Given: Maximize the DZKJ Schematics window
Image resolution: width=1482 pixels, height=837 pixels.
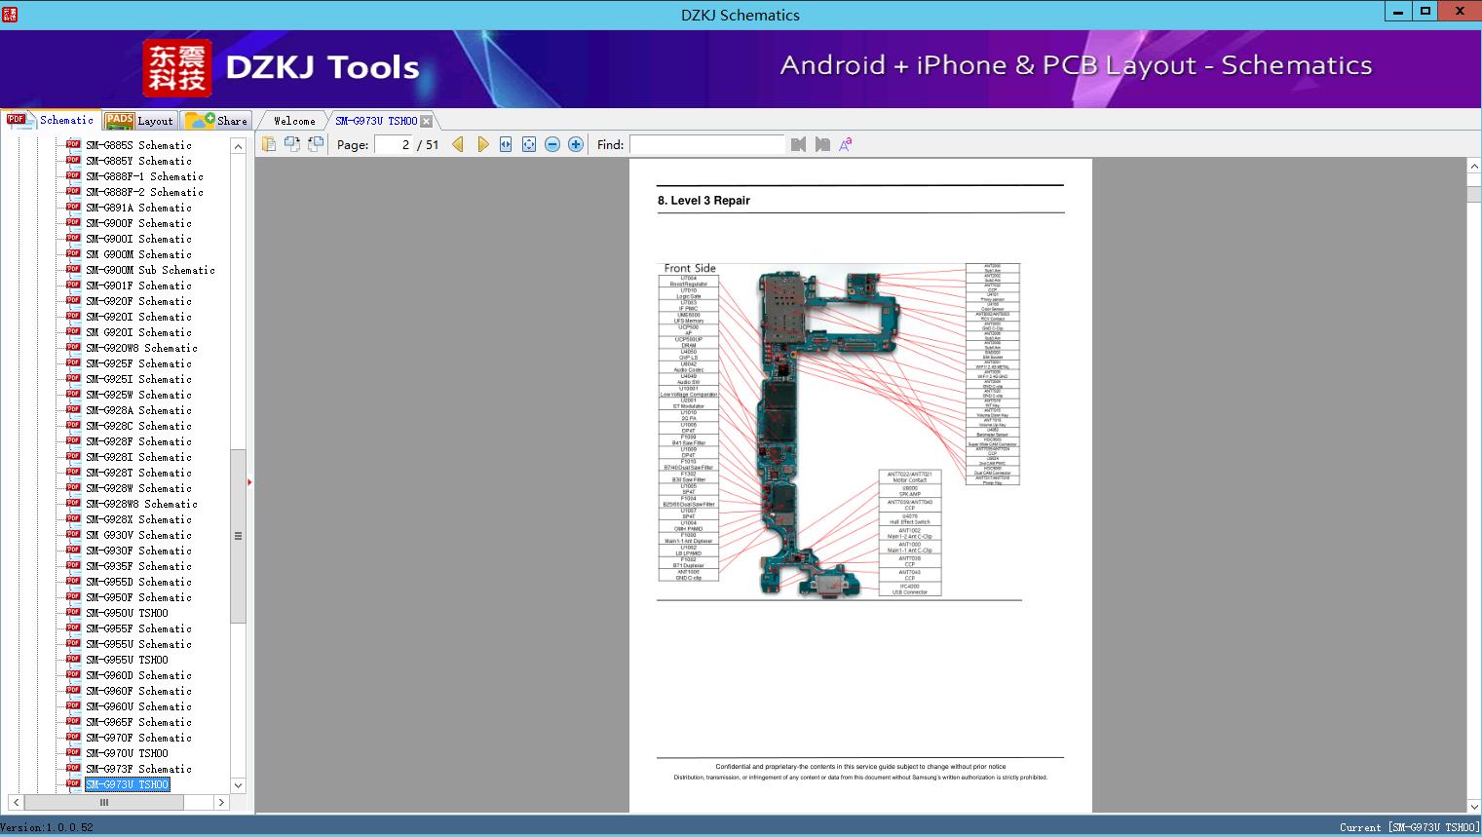Looking at the screenshot, I should click(x=1425, y=12).
